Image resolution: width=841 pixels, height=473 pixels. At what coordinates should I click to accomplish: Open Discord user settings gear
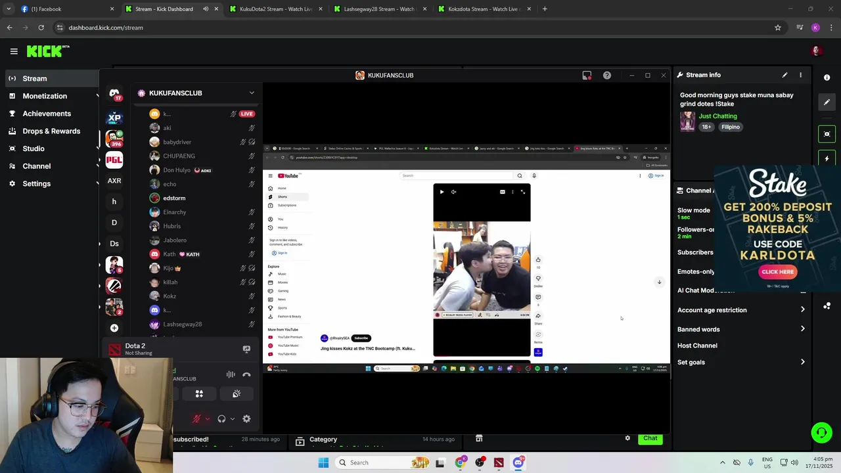(246, 419)
